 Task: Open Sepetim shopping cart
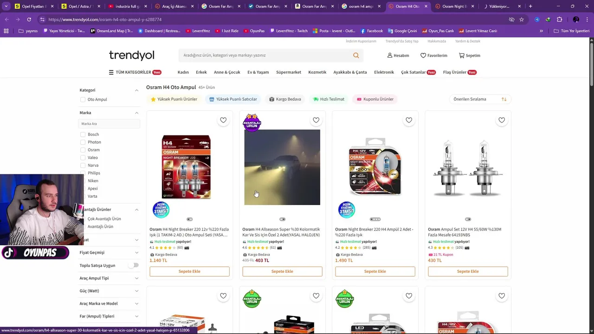[470, 55]
